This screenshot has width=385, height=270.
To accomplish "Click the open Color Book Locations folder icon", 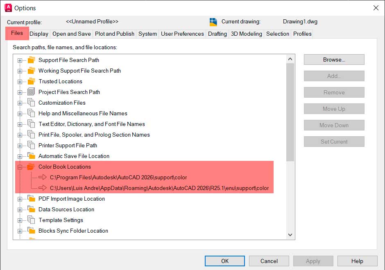I will click(x=31, y=167).
